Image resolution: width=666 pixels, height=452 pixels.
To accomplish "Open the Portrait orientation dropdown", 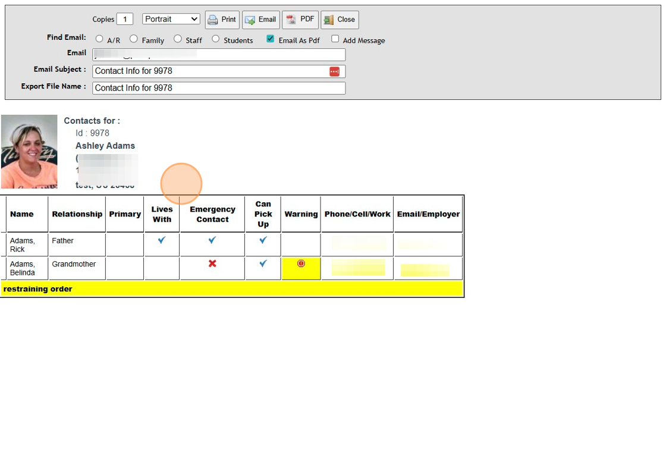I will 171,19.
